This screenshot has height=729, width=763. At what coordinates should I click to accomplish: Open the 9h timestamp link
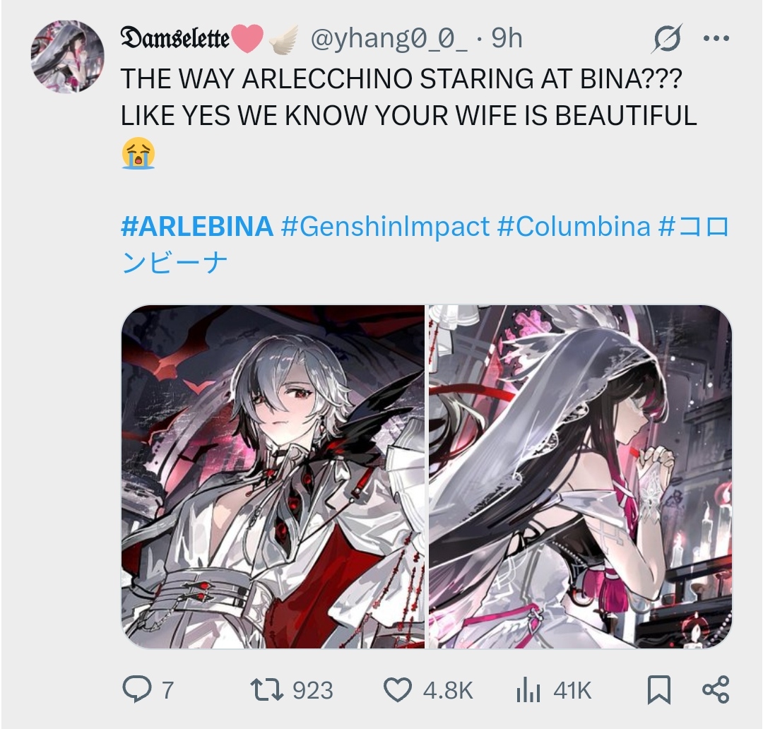(x=507, y=38)
